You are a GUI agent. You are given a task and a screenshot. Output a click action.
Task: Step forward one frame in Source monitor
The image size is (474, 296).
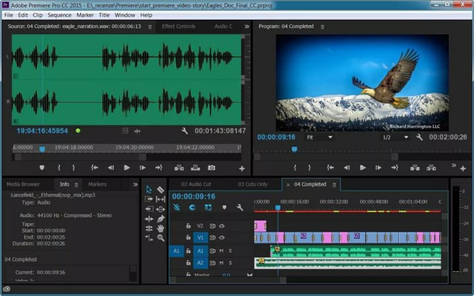coord(143,168)
